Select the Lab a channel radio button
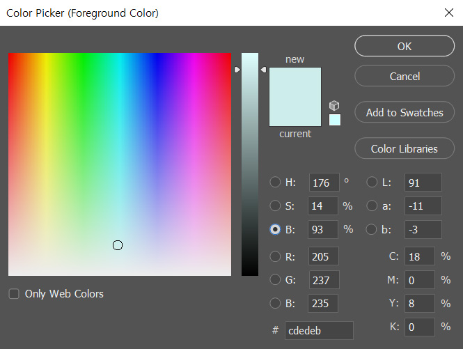The width and height of the screenshot is (463, 349). pyautogui.click(x=372, y=205)
